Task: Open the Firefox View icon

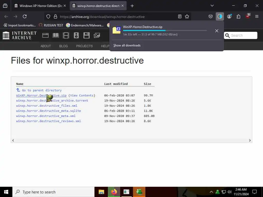Action: point(5,6)
